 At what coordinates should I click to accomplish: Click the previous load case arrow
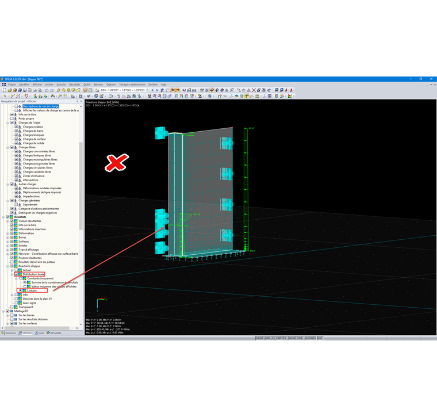tap(152, 90)
